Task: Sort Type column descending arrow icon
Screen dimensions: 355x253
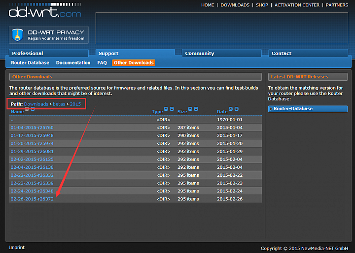Action: pos(166,109)
